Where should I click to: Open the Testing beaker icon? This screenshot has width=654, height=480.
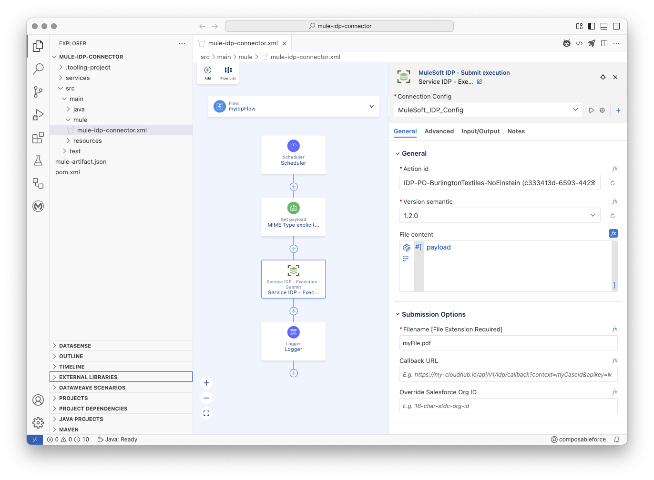(x=38, y=160)
